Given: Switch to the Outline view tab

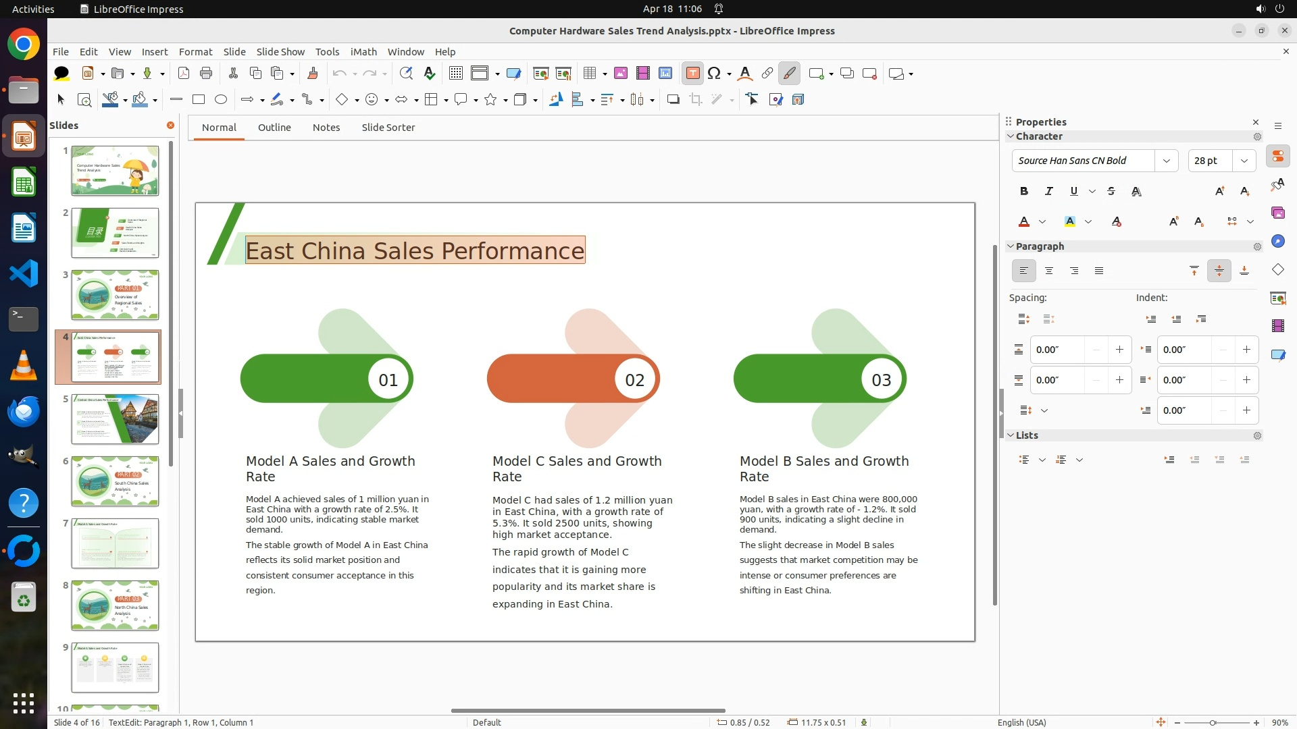Looking at the screenshot, I should (274, 128).
